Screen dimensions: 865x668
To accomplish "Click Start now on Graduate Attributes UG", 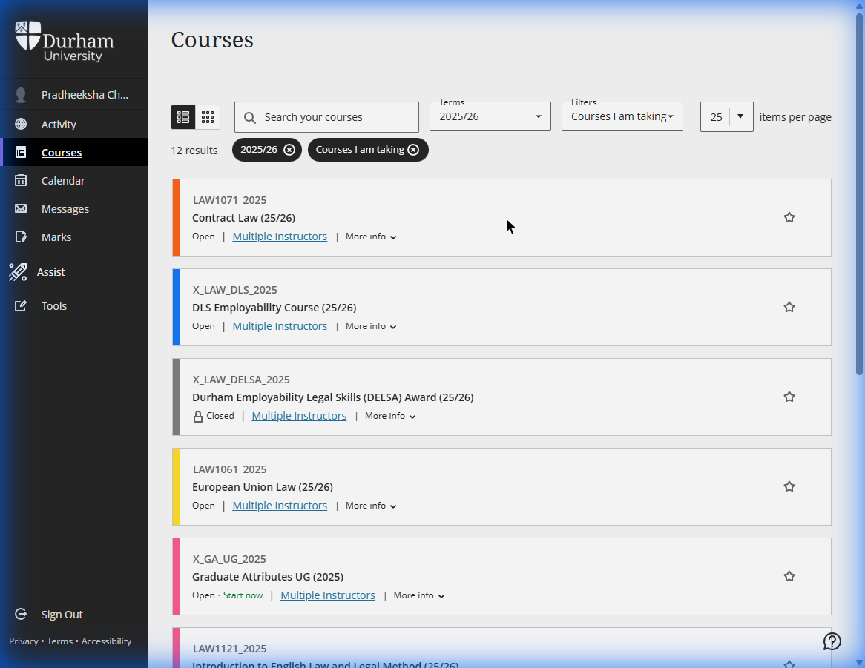I will tap(243, 595).
